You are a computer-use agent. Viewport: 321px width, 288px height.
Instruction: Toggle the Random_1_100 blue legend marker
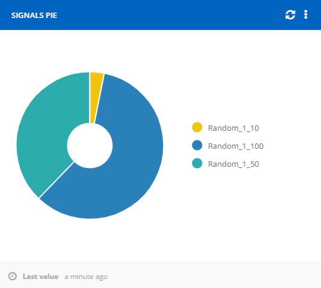click(197, 145)
